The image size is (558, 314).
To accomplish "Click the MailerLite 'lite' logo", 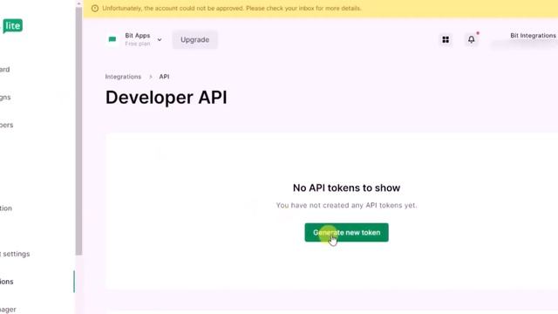I will coord(13,26).
